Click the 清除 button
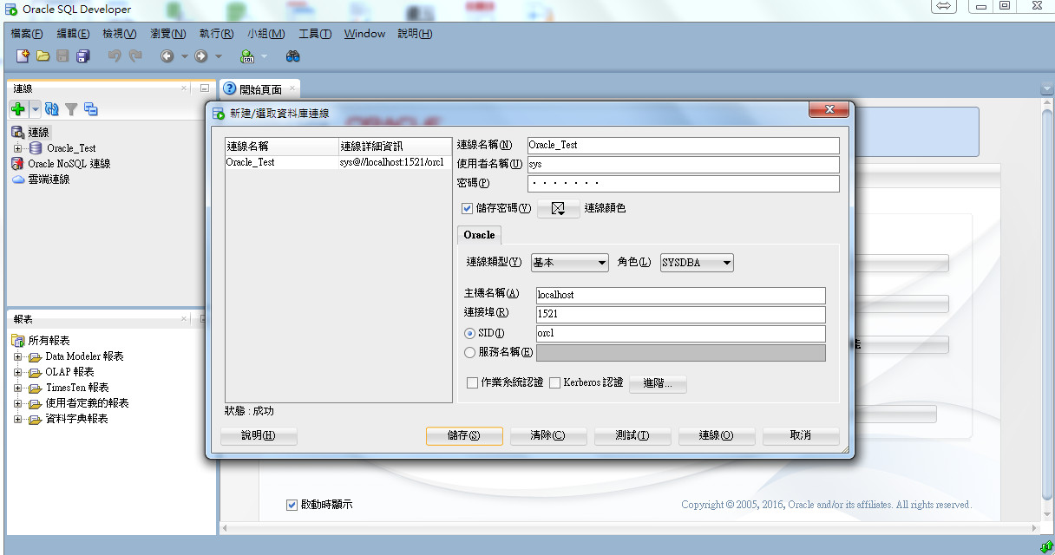1055x555 pixels. point(547,435)
